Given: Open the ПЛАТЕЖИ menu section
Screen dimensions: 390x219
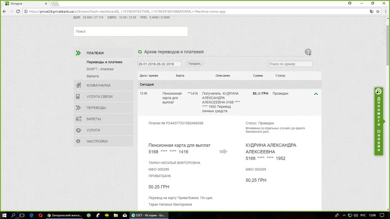Looking at the screenshot, I should (x=103, y=53).
